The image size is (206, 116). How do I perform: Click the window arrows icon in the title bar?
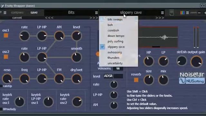click(203, 6)
